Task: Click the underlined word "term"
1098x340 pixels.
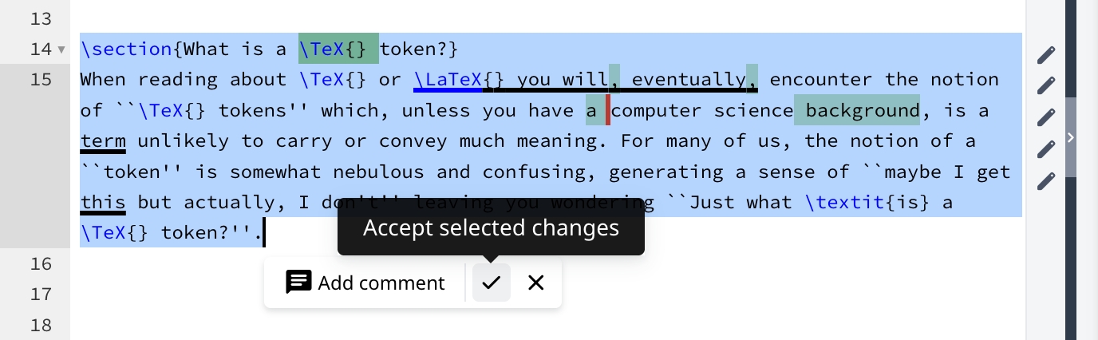Action: point(103,141)
